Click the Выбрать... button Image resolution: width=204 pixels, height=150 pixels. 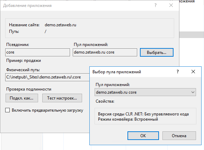coord(157,52)
